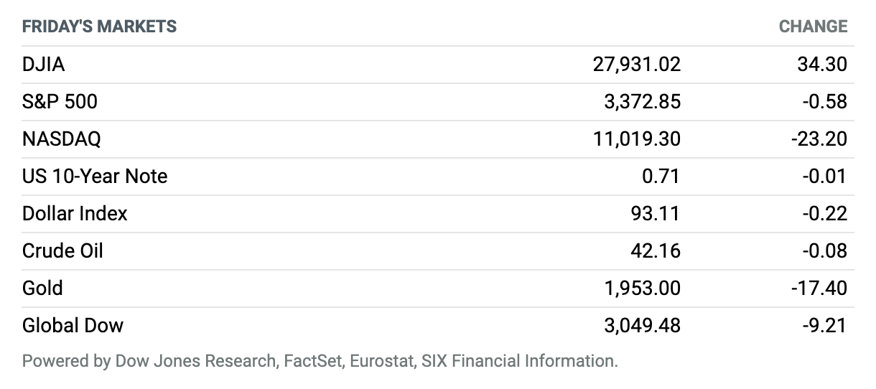
Task: Select S&P 500 value 3,372.85
Action: click(x=643, y=102)
